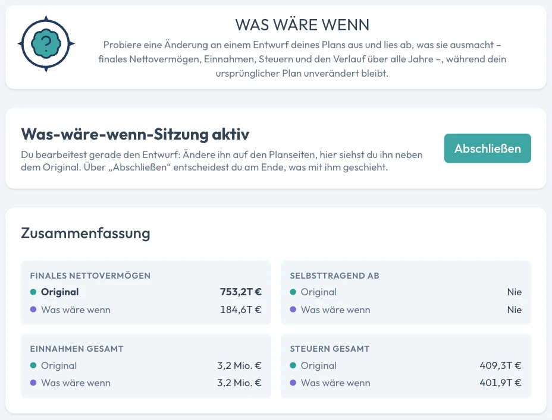Select the WAS WÄRE WENN page title
Image resolution: width=552 pixels, height=420 pixels.
coord(302,25)
